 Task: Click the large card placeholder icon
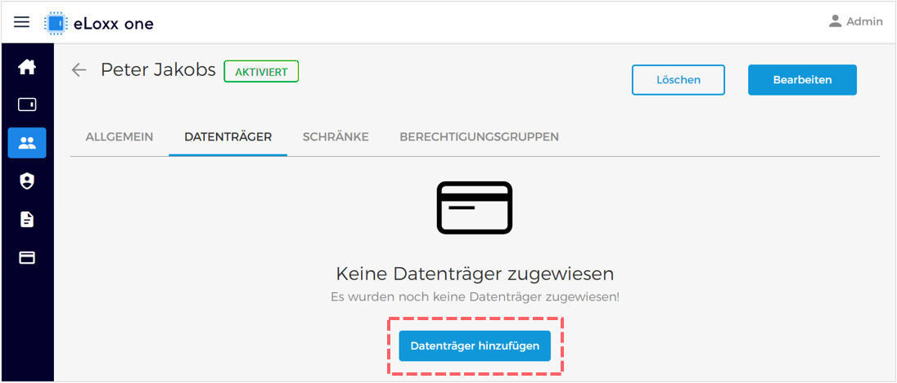[x=475, y=207]
